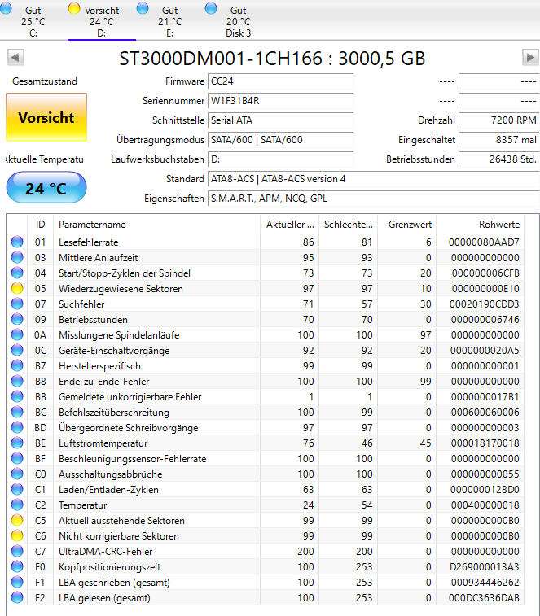Click status icon for LBA geschrieben (gesamt)
This screenshot has height=616, width=540.
tap(17, 582)
